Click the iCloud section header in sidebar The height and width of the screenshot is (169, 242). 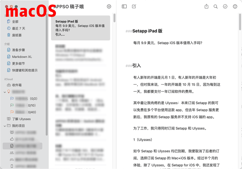(x=8, y=79)
